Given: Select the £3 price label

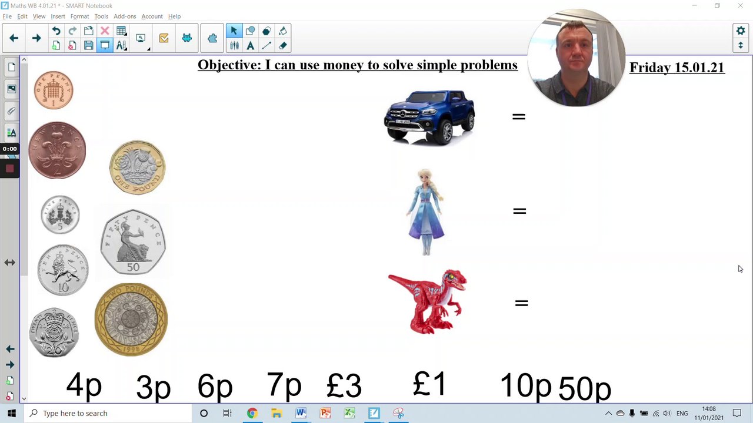Looking at the screenshot, I should [x=344, y=385].
